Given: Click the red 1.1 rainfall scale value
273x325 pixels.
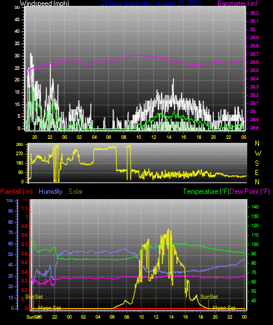Looking at the screenshot, I should (x=25, y=208).
